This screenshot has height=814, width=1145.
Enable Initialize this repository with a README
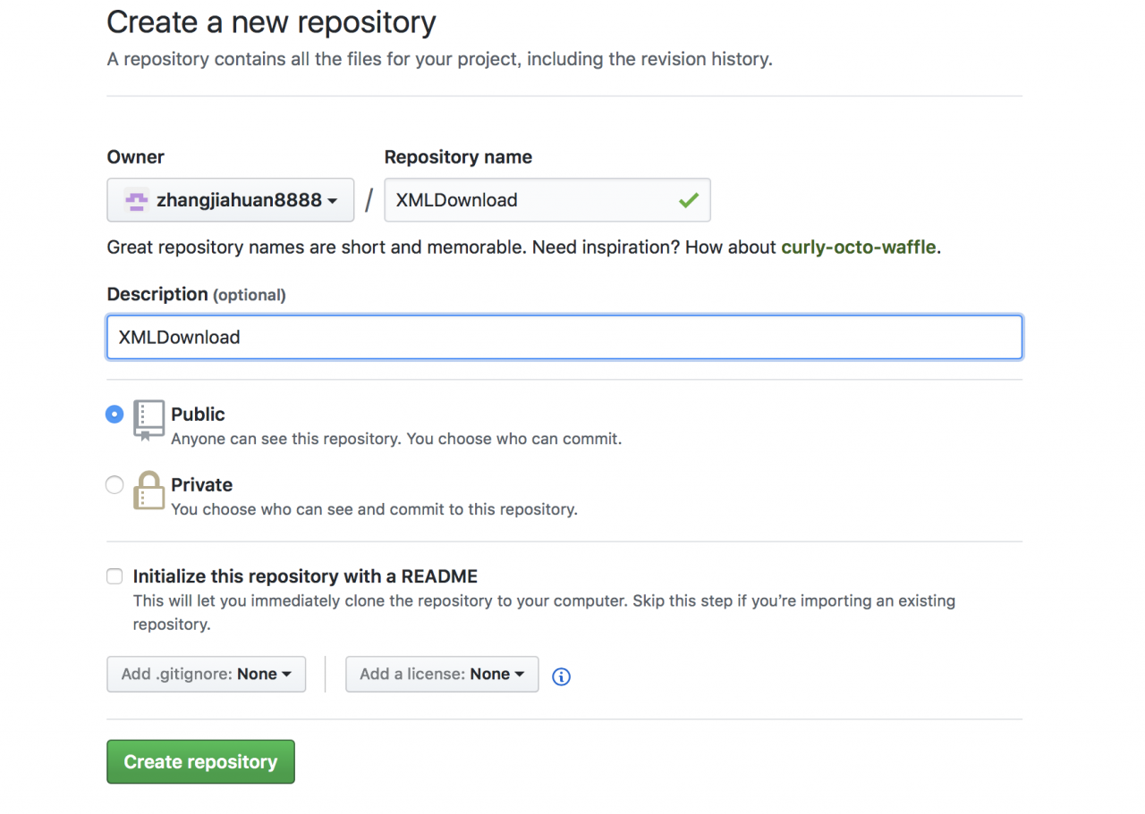tap(114, 576)
